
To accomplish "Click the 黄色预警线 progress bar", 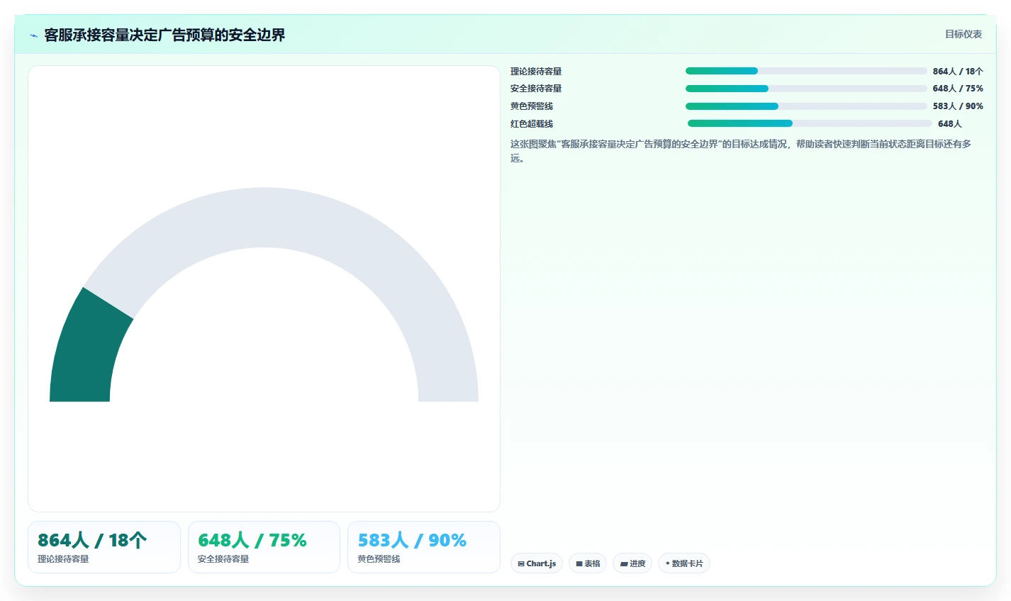I will [806, 106].
